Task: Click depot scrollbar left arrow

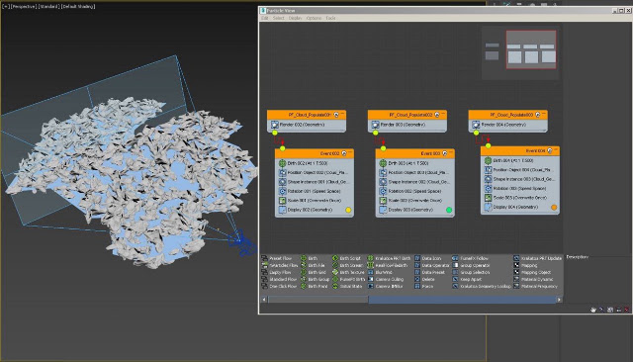Action: [264, 300]
